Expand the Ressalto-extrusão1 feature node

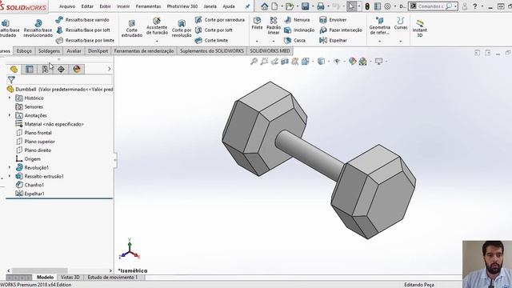click(10, 176)
